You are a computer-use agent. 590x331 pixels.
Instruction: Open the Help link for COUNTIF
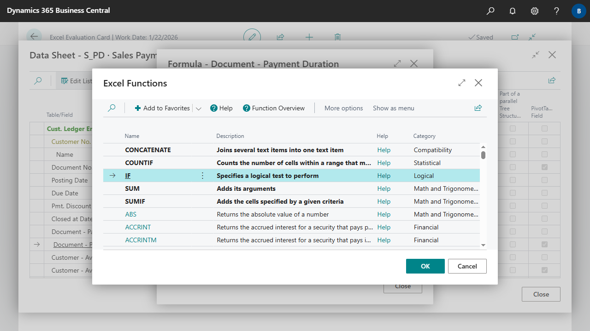click(x=384, y=163)
